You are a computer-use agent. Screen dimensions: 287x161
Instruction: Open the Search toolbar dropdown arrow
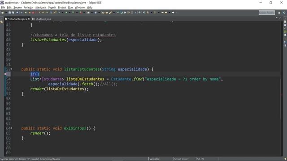(114, 13)
